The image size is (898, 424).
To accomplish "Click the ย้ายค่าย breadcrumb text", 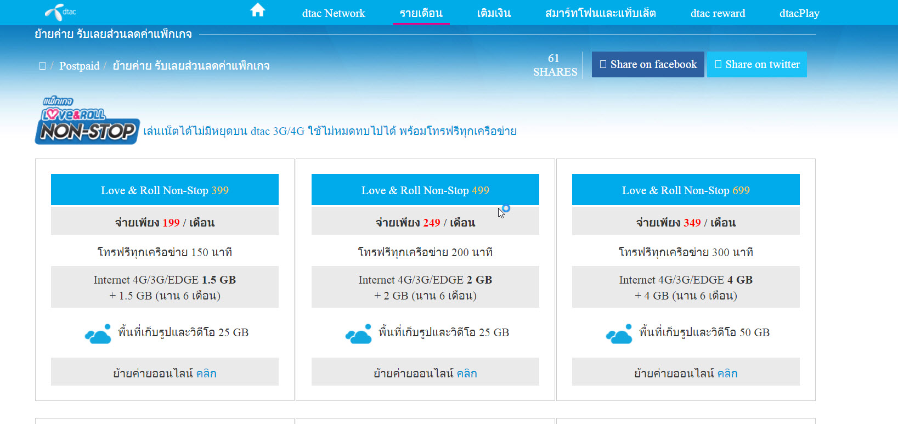I will (x=191, y=66).
